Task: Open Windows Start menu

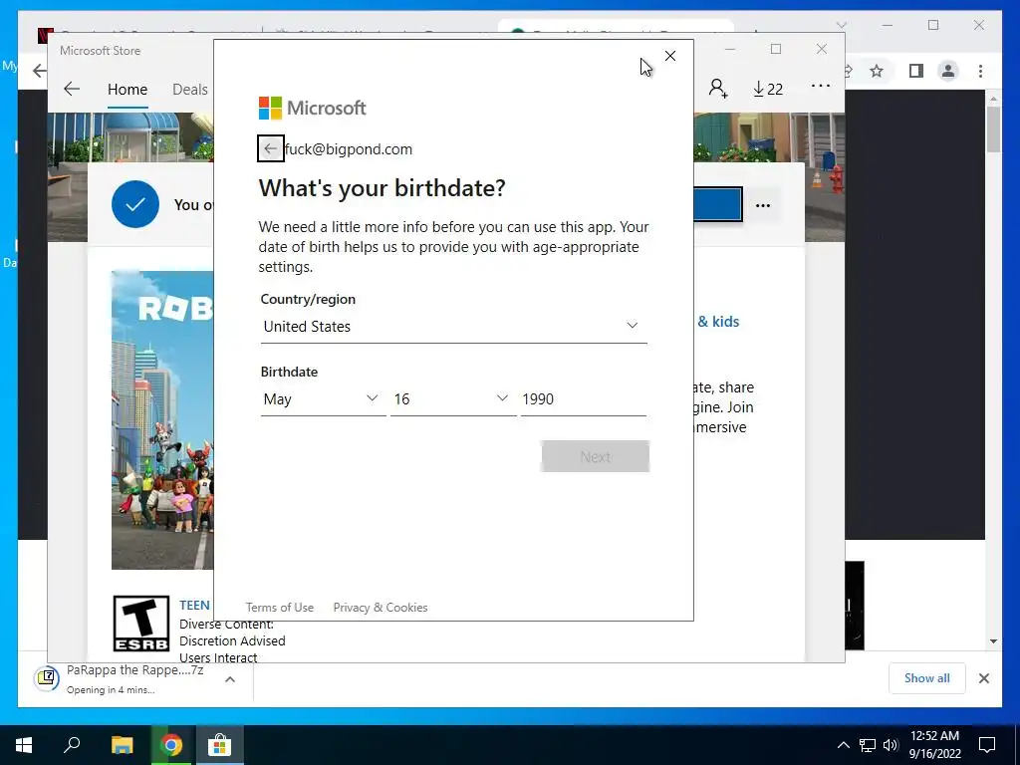Action: coord(24,745)
